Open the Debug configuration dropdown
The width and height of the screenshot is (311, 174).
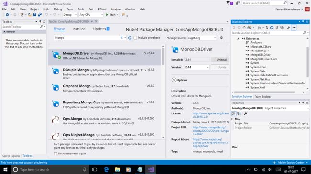click(x=70, y=15)
